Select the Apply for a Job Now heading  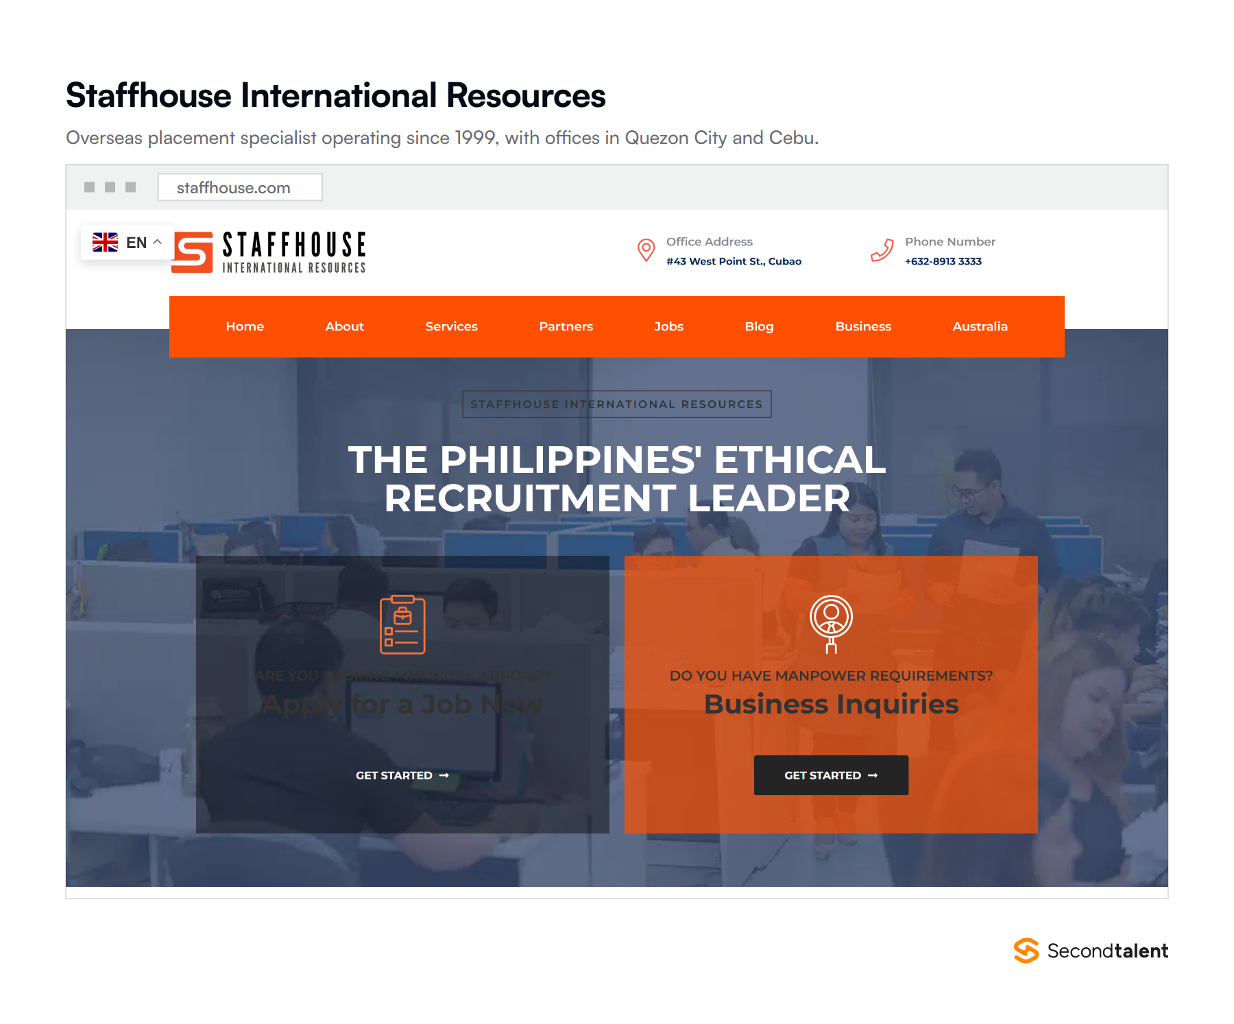402,704
